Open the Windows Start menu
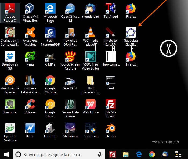 click(6, 154)
